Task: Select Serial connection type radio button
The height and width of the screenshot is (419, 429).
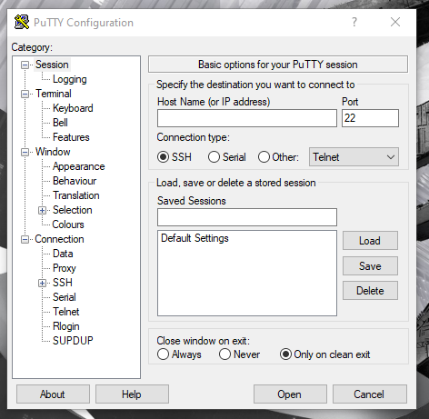Action: 214,157
